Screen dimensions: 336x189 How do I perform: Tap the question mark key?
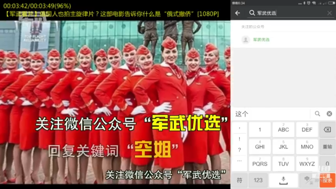click(239, 150)
